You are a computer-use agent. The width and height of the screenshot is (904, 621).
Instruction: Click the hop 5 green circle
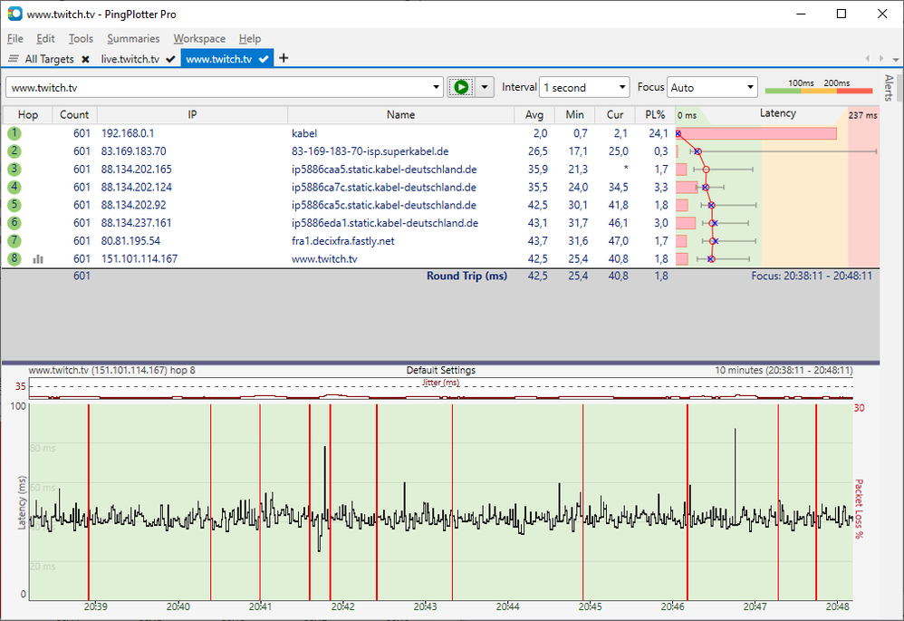14,205
